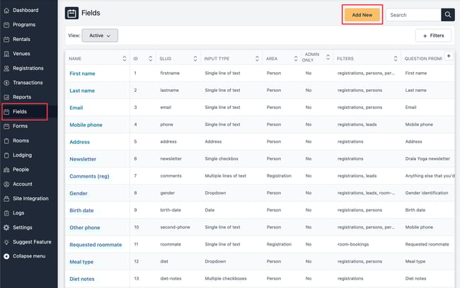Click the Account user icon
460x288 pixels.
click(x=6, y=184)
